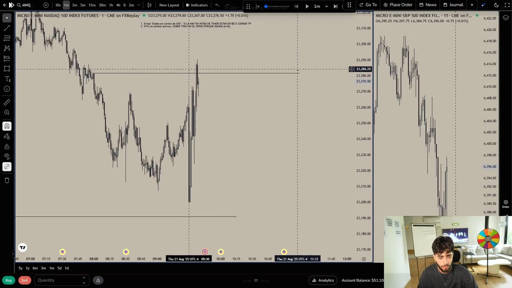Screen dimensions: 512x288
Task: Open the trading Journal
Action: tap(453, 5)
